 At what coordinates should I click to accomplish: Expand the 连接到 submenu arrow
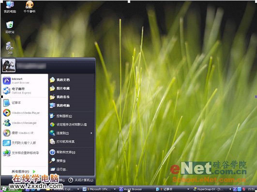pos(91,133)
